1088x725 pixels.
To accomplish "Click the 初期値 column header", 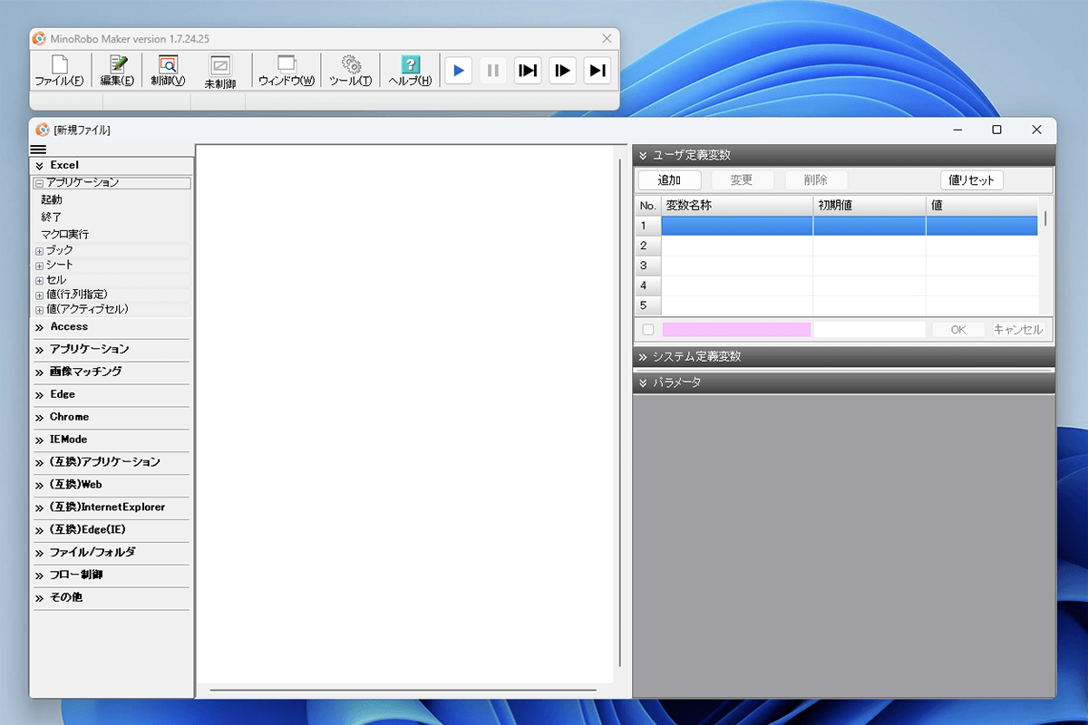I will click(x=869, y=207).
